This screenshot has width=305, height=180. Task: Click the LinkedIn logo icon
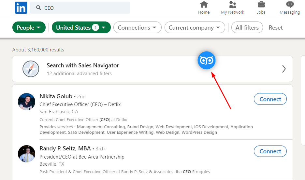pyautogui.click(x=21, y=8)
